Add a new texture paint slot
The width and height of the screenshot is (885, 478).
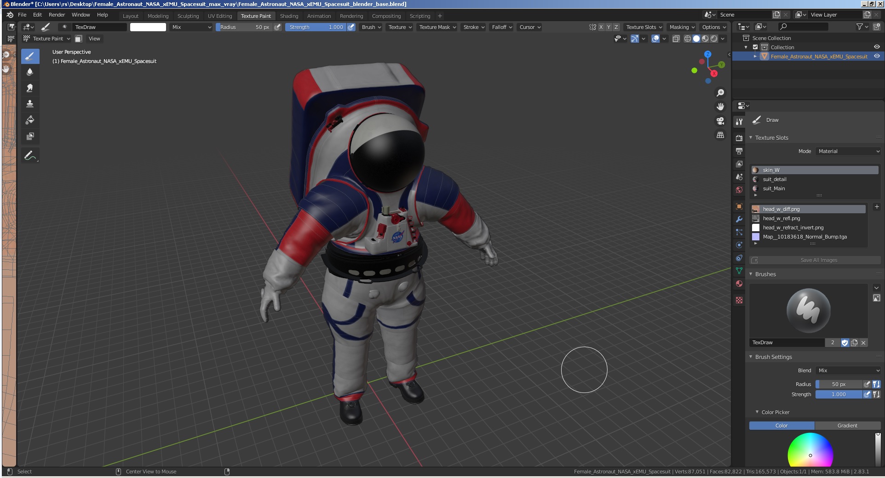point(876,207)
